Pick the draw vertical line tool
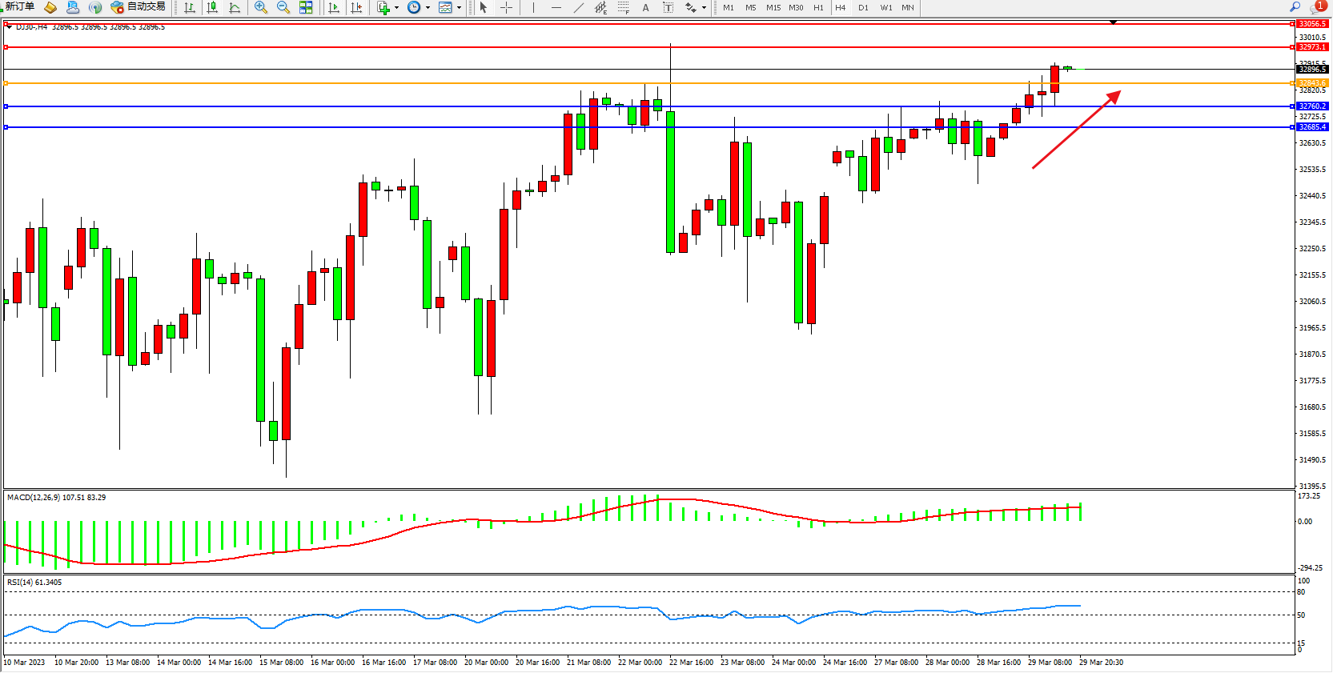Image resolution: width=1333 pixels, height=673 pixels. pos(533,7)
